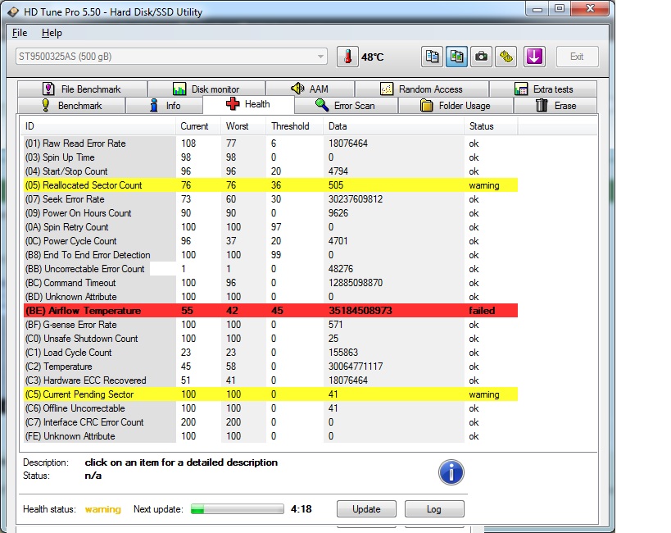This screenshot has width=671, height=533.
Task: Select the (BE) Airflow Temperature failed row
Action: (270, 311)
